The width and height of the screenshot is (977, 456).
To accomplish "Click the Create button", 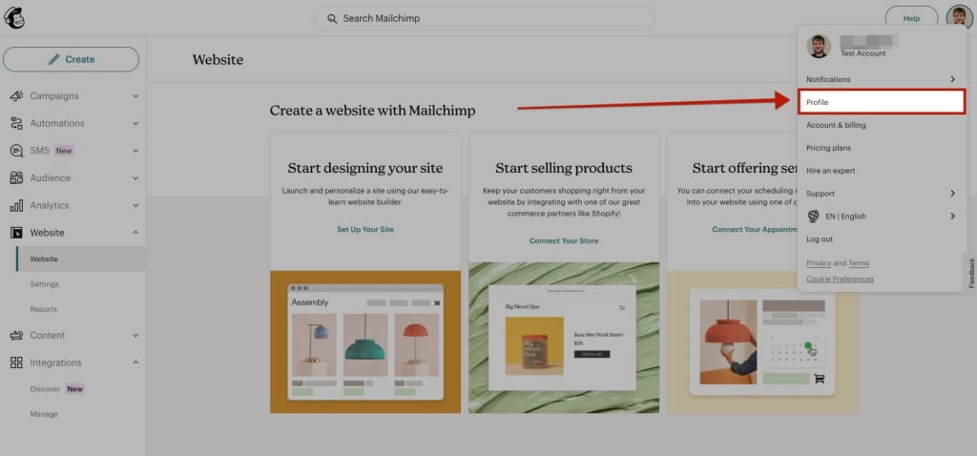I will pyautogui.click(x=71, y=59).
